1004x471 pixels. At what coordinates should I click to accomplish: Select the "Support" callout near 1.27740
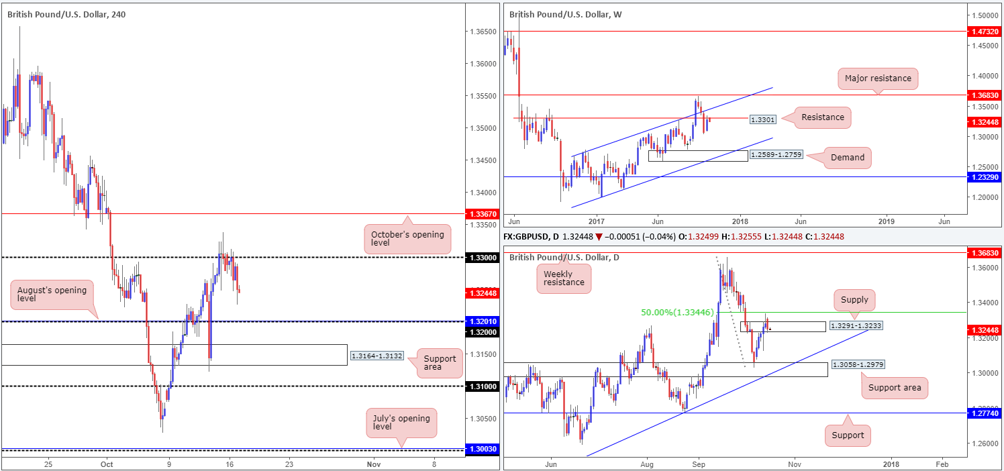click(848, 435)
